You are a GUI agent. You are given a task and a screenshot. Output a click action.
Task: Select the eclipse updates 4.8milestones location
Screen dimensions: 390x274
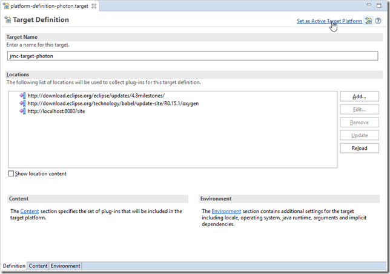pos(96,96)
